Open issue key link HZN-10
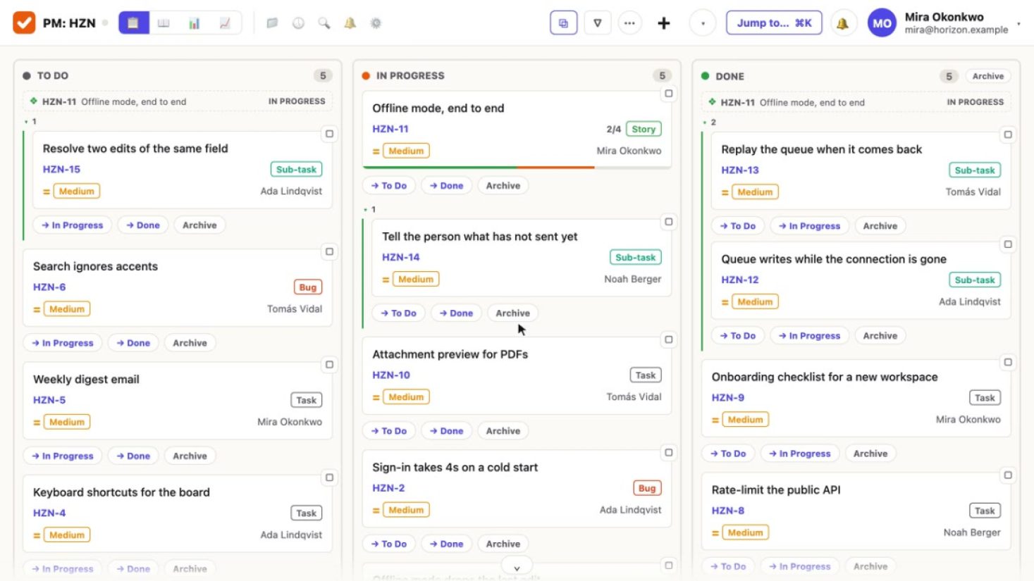The image size is (1034, 581). [391, 375]
